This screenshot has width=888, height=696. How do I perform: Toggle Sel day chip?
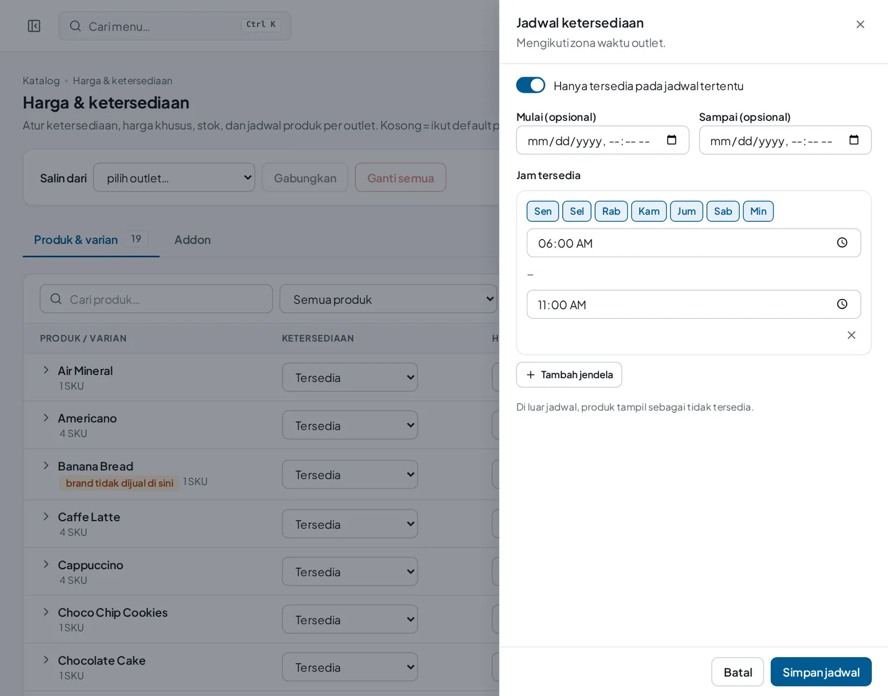(x=577, y=211)
